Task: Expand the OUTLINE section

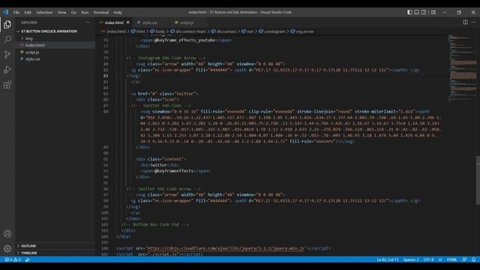Action: point(28,246)
